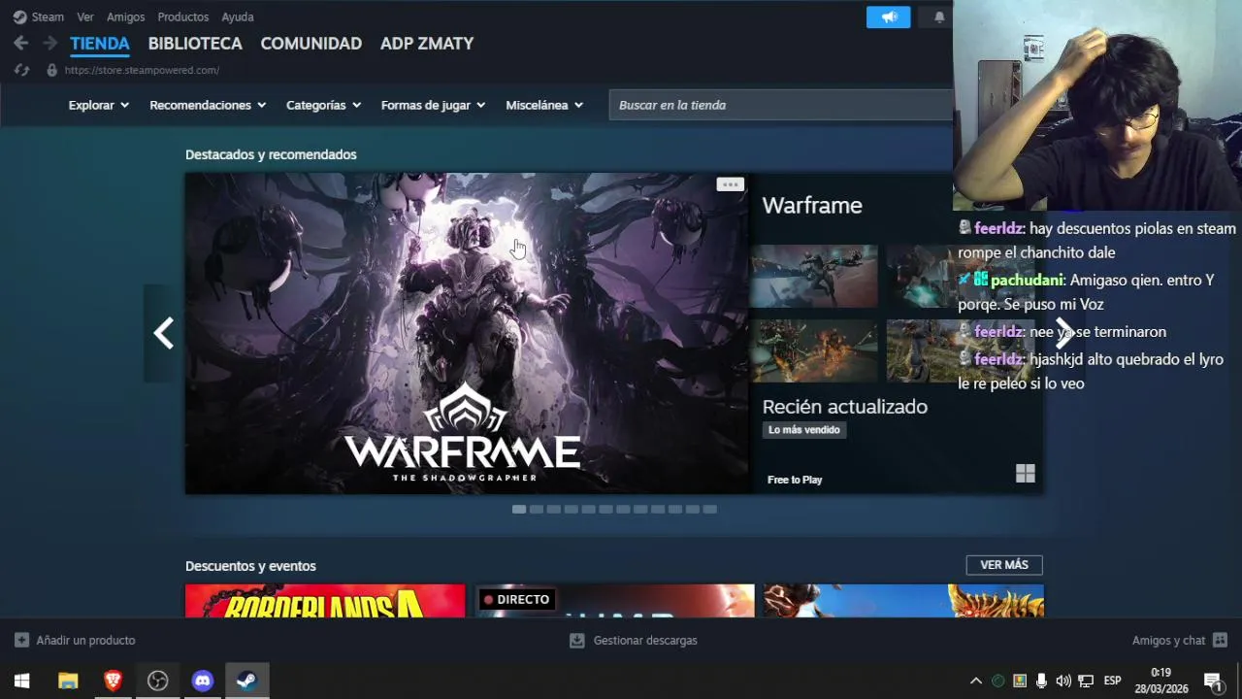1242x699 pixels.
Task: Click the Descuentos y eventos heading
Action: [250, 566]
